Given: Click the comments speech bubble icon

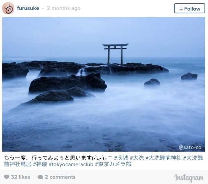Looking at the screenshot, I should pos(40,177).
